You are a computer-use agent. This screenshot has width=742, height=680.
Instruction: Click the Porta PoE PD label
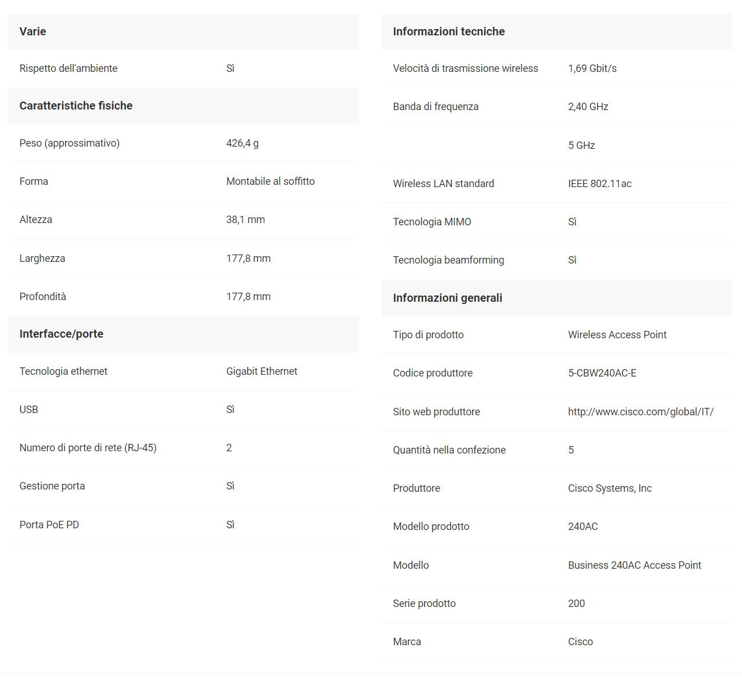[x=49, y=525]
